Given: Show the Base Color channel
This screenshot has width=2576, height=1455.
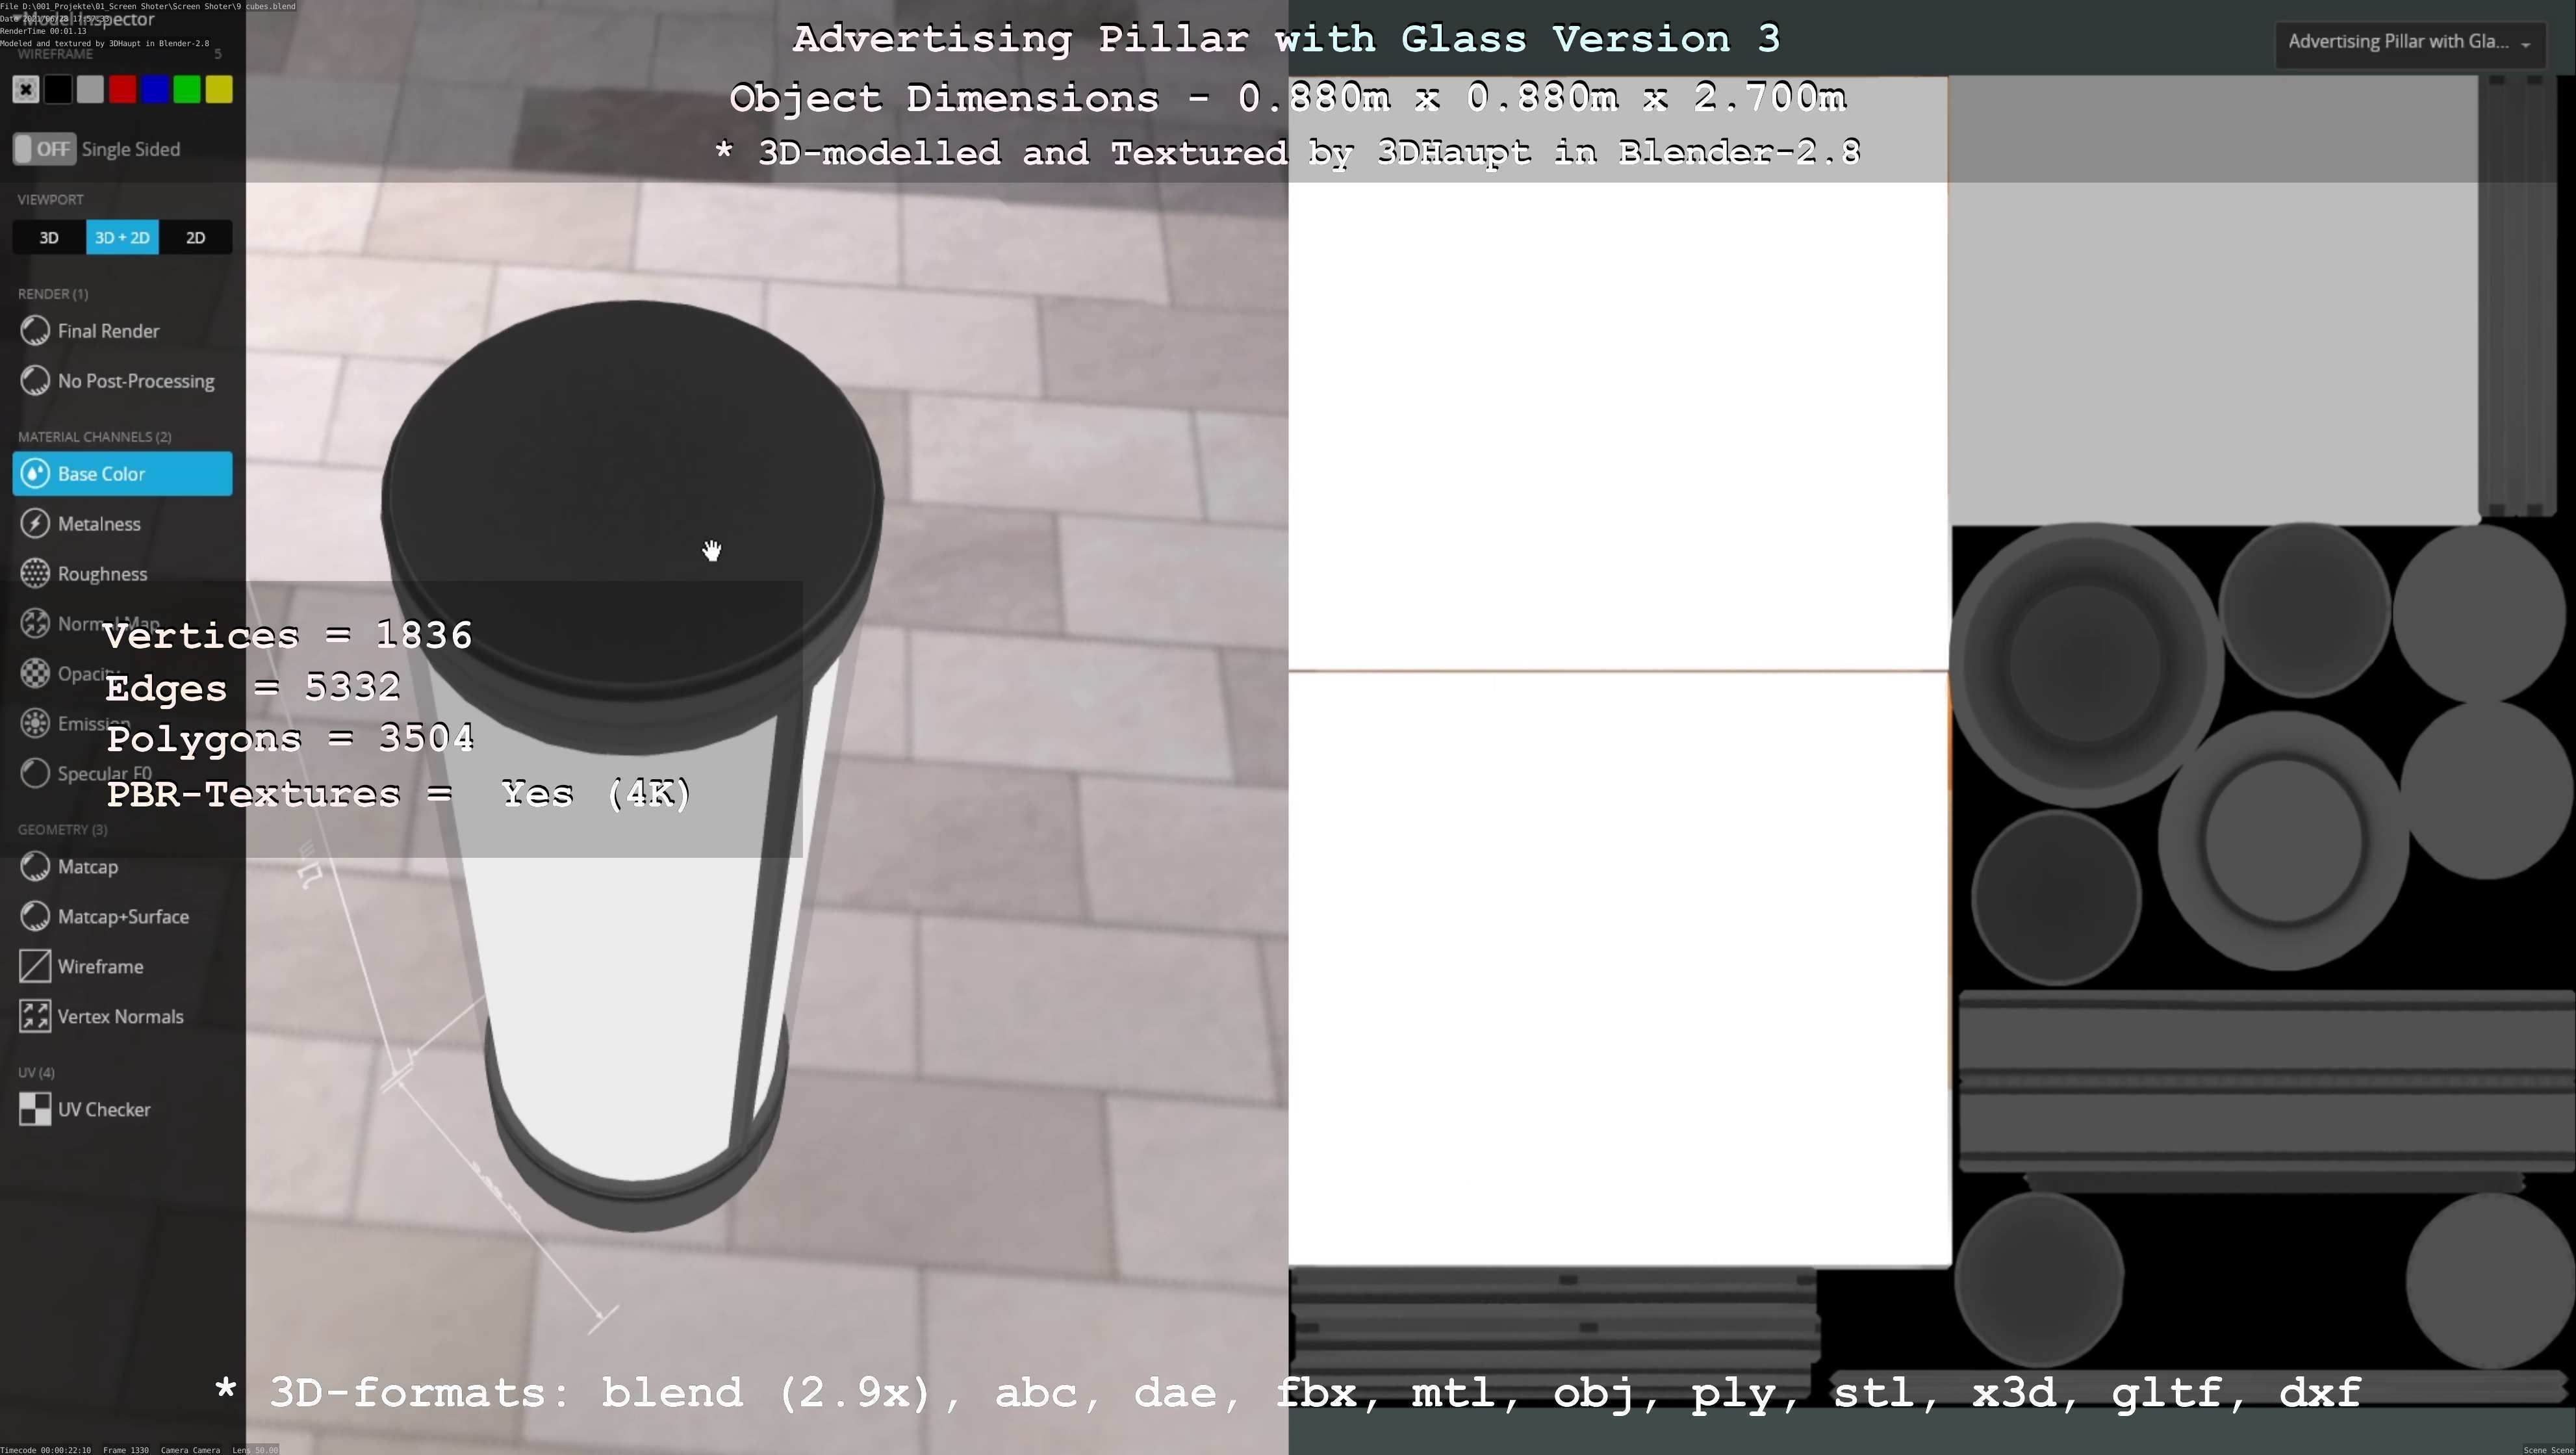Looking at the screenshot, I should click(122, 474).
